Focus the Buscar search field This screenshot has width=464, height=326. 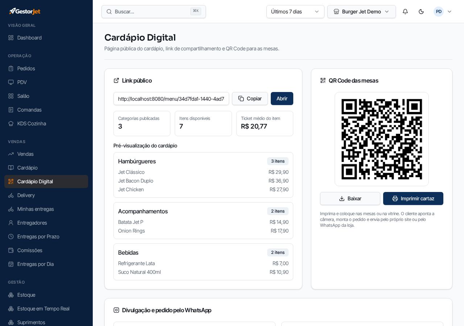point(154,12)
